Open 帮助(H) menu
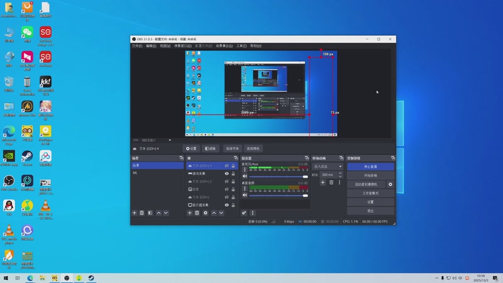The height and width of the screenshot is (283, 503). [256, 46]
